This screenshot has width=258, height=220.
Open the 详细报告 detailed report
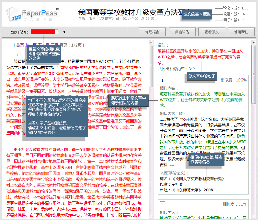click(x=153, y=32)
